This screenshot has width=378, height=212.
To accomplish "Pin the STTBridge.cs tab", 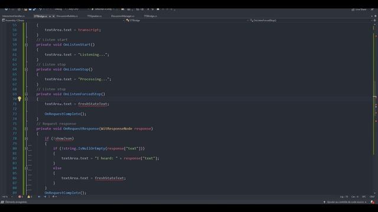I will [x=50, y=16].
